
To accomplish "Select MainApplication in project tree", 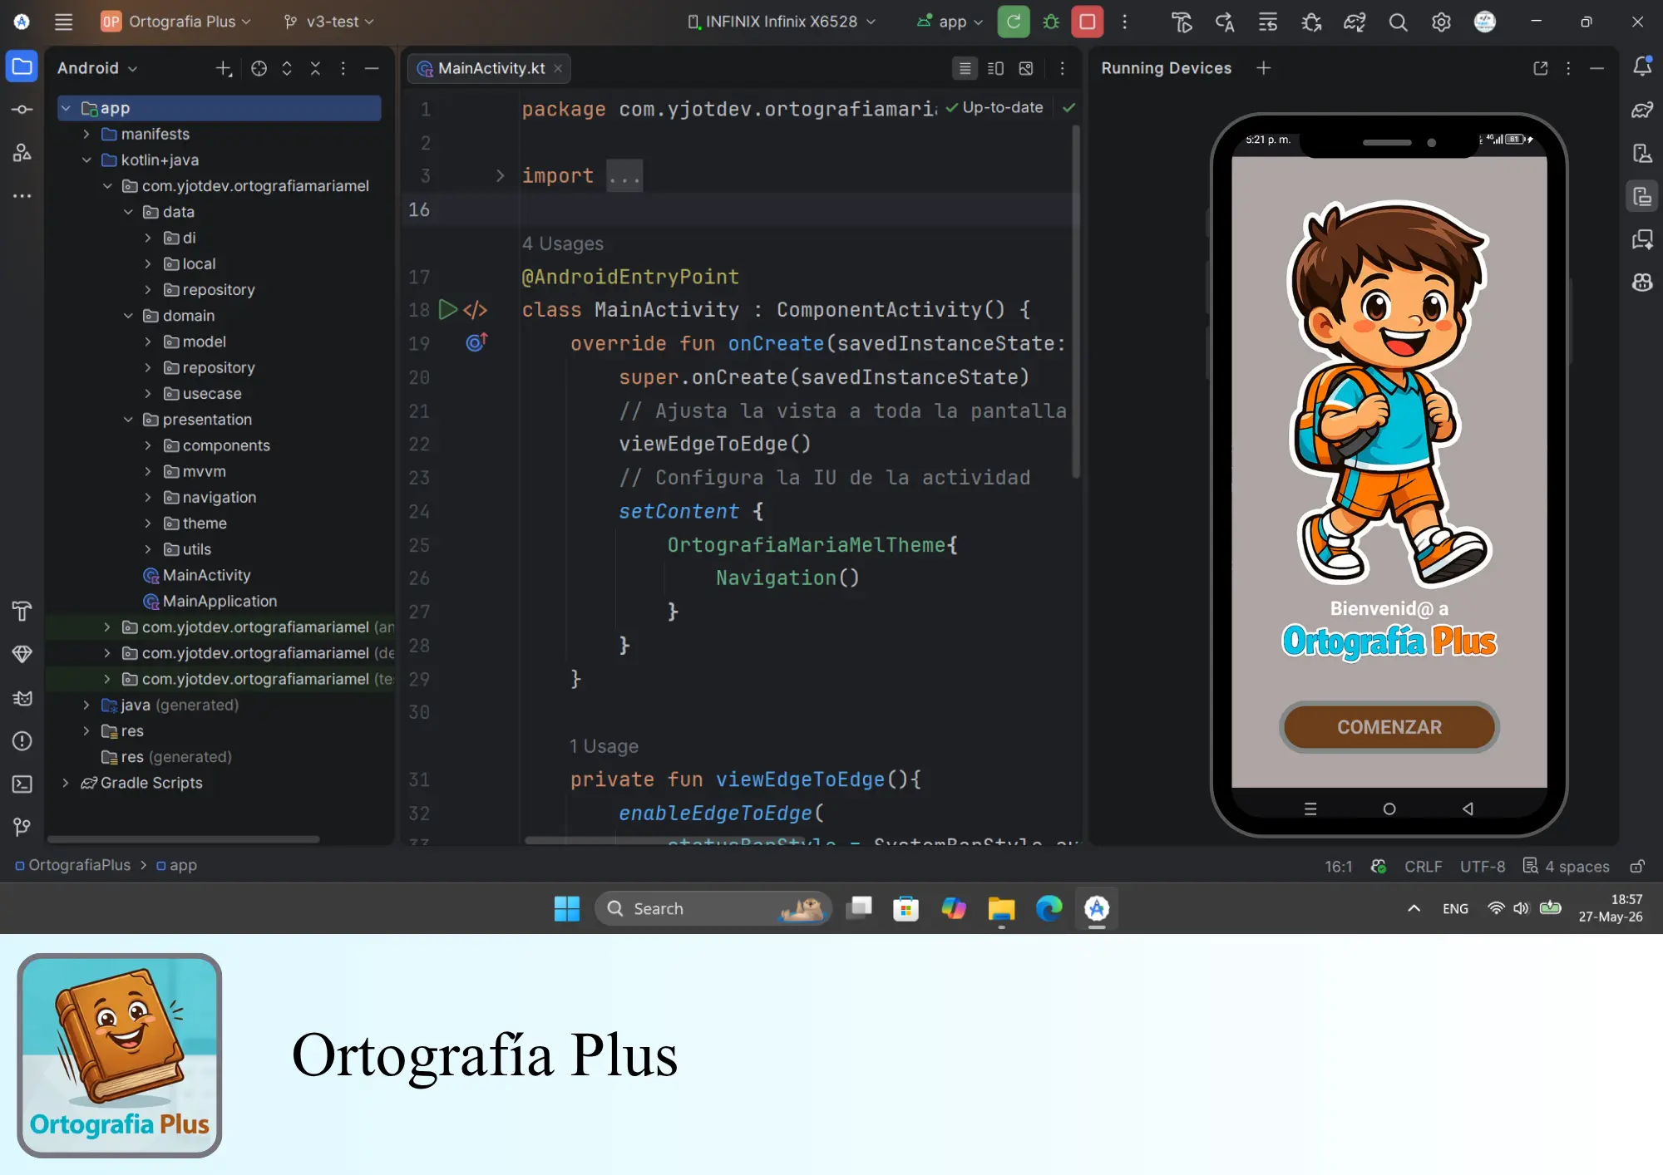I will [x=220, y=601].
